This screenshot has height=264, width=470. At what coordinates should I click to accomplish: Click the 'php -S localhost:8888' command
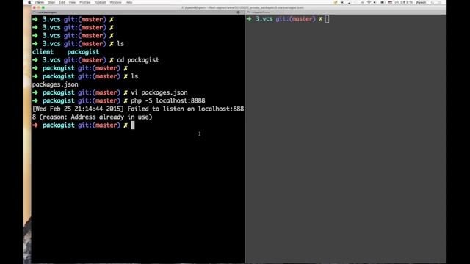[168, 100]
